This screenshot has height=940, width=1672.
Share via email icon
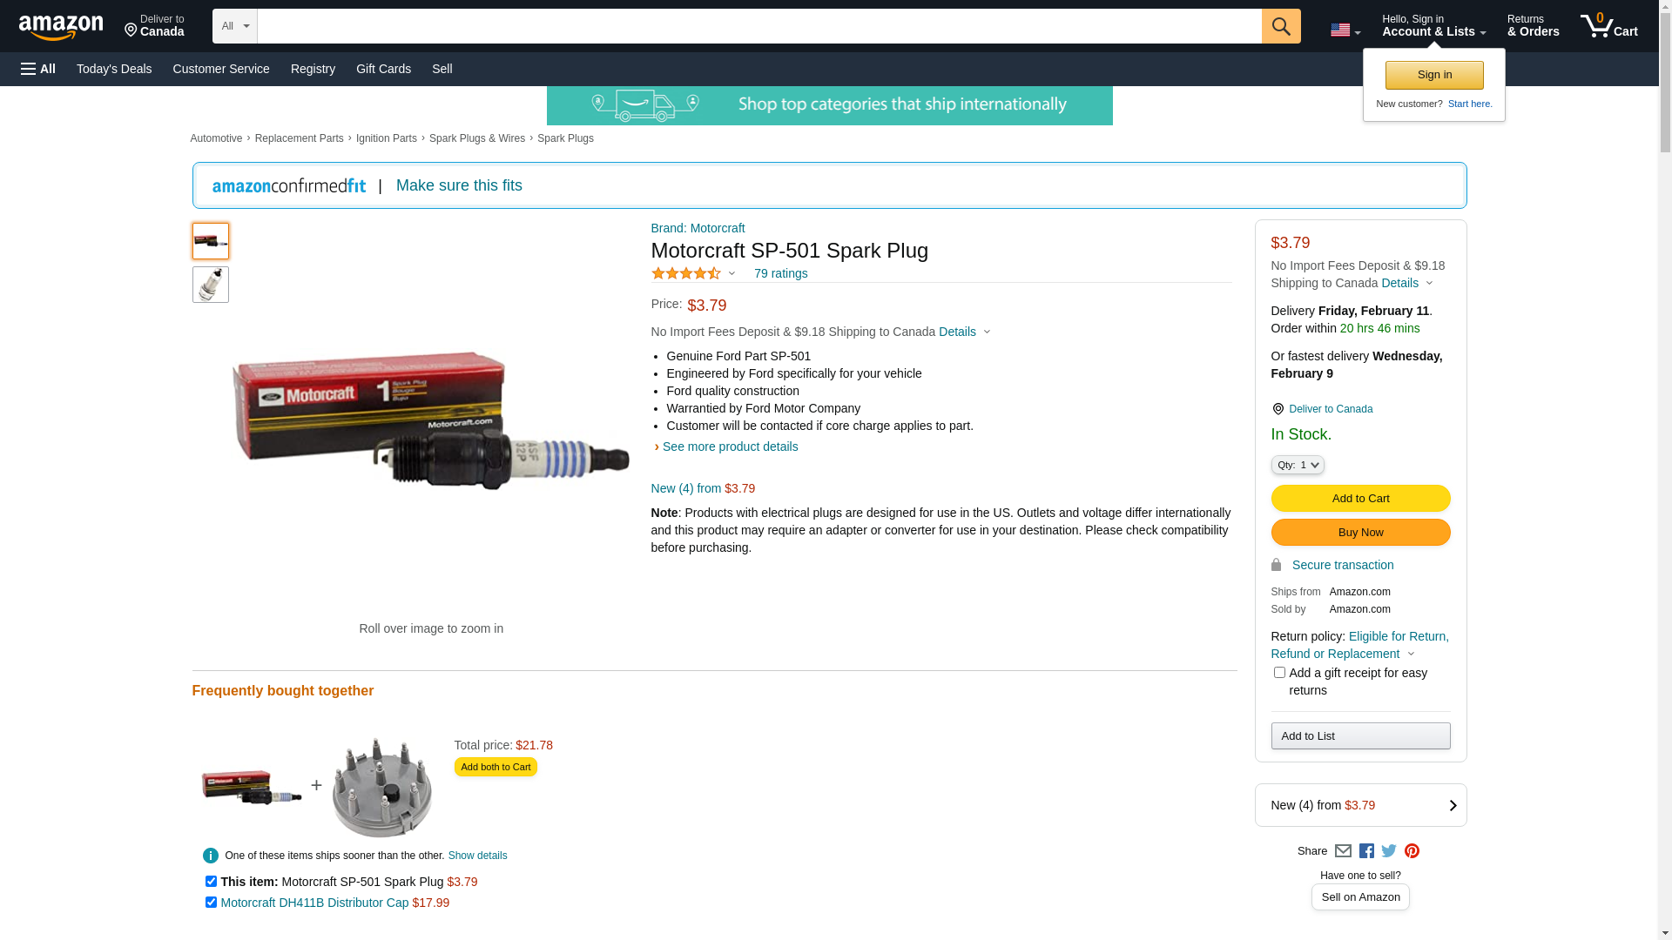click(1343, 851)
